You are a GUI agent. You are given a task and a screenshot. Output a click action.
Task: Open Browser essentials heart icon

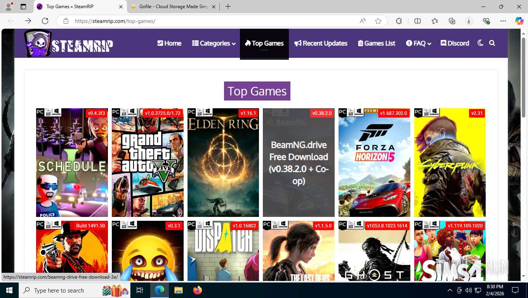486,21
